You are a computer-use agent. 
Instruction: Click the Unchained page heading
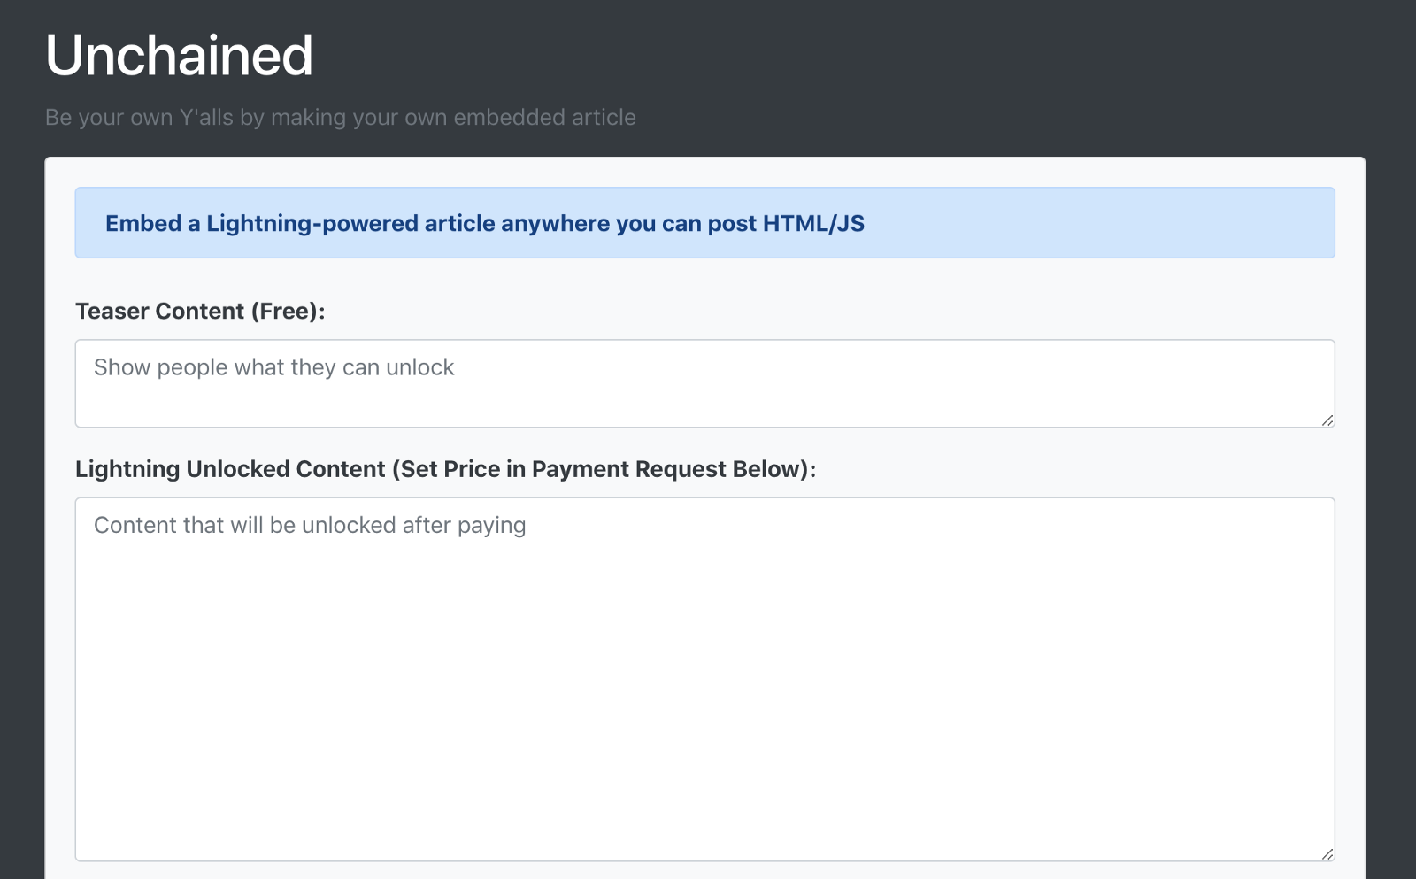[x=179, y=56]
